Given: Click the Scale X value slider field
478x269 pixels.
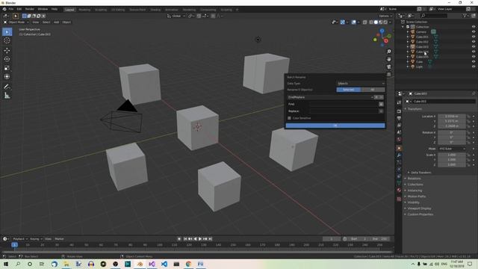Looking at the screenshot, I should pyautogui.click(x=452, y=155).
